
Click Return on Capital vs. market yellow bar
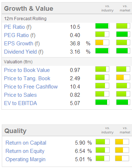tap(122, 142)
